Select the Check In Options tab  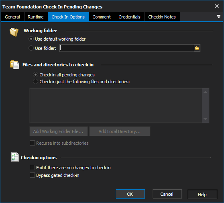pyautogui.click(x=68, y=17)
